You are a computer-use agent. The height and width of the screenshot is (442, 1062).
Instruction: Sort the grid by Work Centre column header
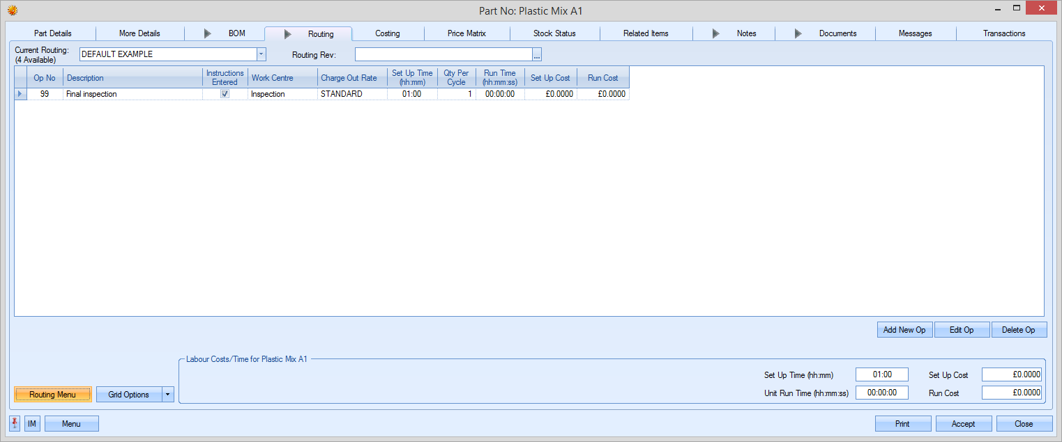point(282,78)
